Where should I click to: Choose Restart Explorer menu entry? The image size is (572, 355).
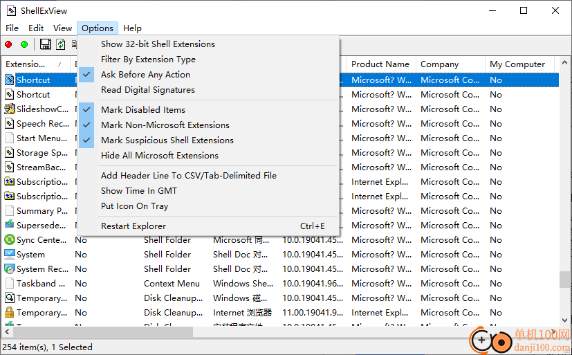click(x=208, y=226)
